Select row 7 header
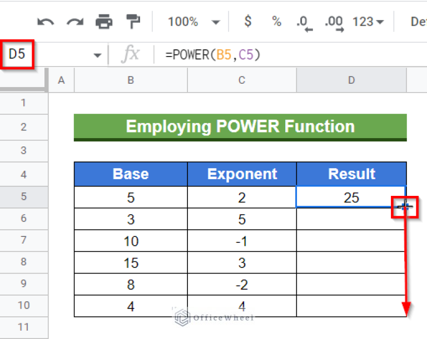This screenshot has width=427, height=339. pyautogui.click(x=24, y=240)
